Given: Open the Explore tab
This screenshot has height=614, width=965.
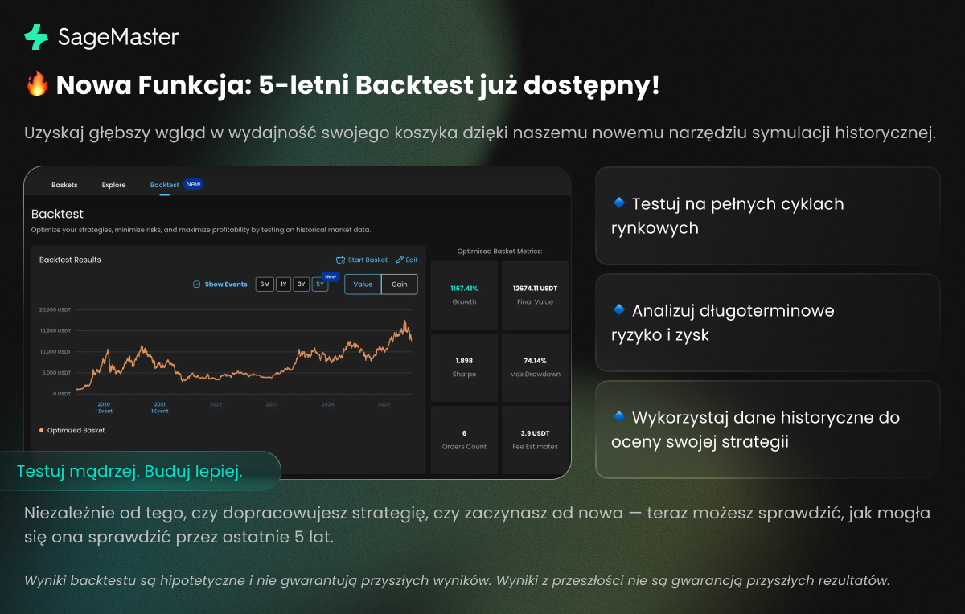Looking at the screenshot, I should pyautogui.click(x=113, y=185).
